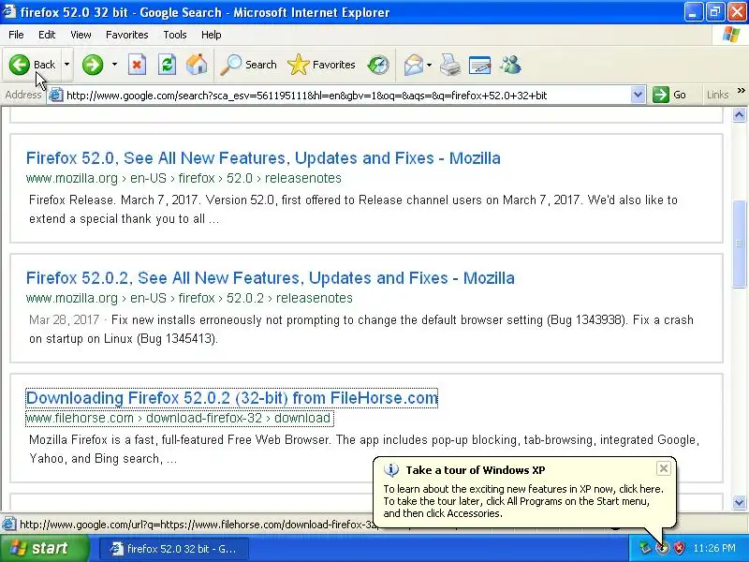Click the Windows XP tour balloon text
Screen dimensions: 749x562
point(523,501)
